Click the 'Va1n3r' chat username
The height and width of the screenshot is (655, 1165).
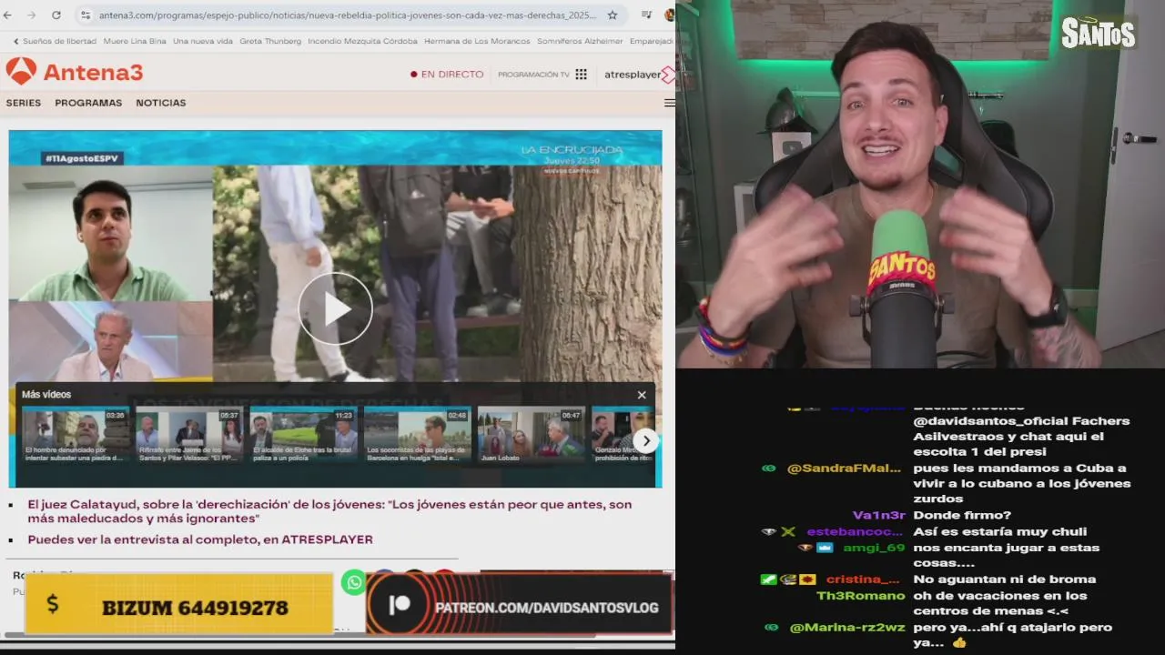[879, 515]
